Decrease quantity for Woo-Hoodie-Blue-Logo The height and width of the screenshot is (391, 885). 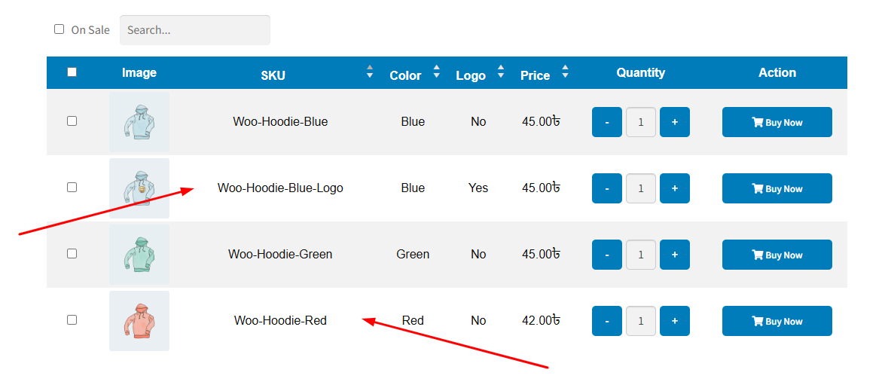[607, 188]
